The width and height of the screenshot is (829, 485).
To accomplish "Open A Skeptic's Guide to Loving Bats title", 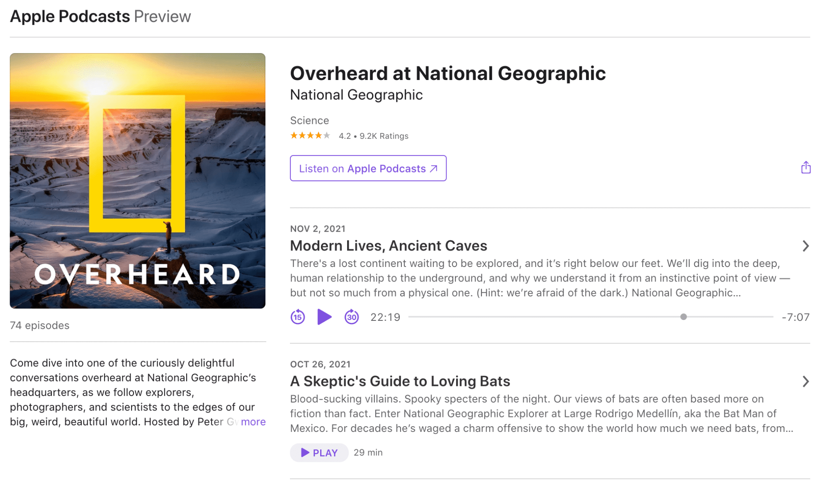I will point(400,381).
